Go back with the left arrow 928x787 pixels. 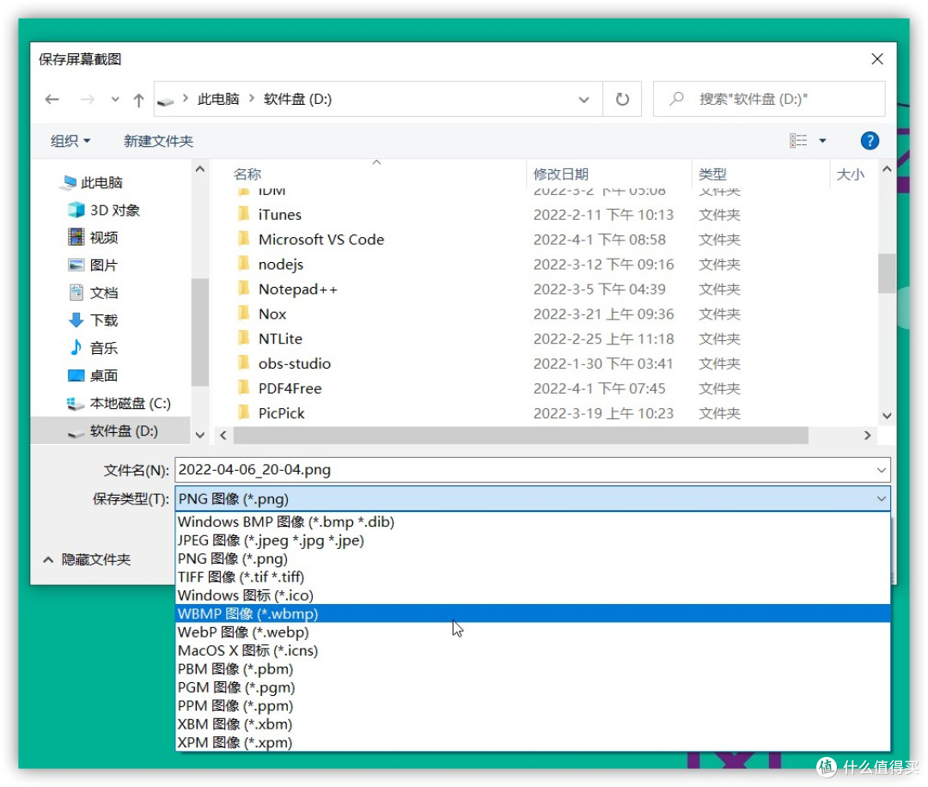click(52, 99)
